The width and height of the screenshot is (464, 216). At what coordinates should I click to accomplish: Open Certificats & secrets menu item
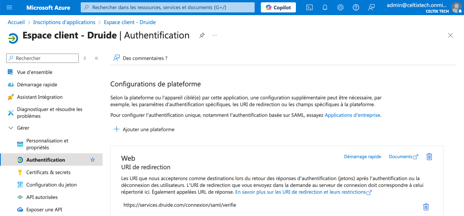point(48,172)
